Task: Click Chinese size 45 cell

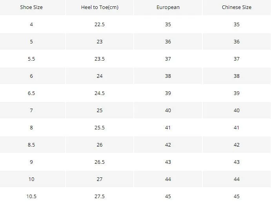Action: pos(236,196)
